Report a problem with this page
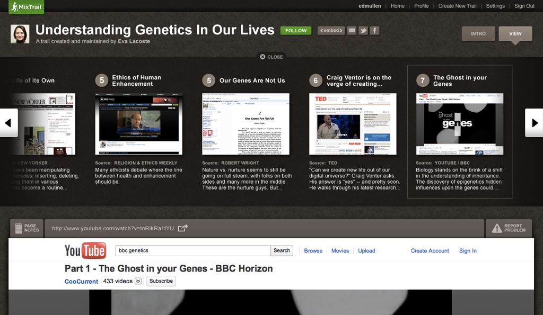 pos(509,228)
